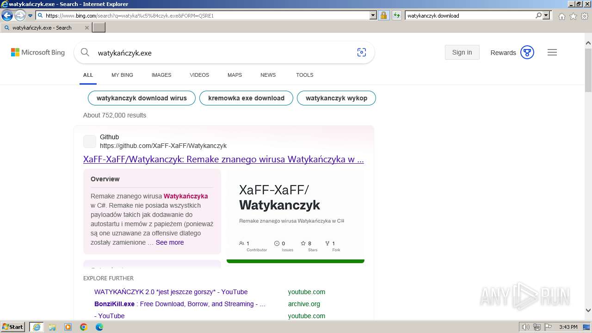The width and height of the screenshot is (592, 333).
Task: Select the watykańczyk.exe - Search tab
Action: click(46, 28)
